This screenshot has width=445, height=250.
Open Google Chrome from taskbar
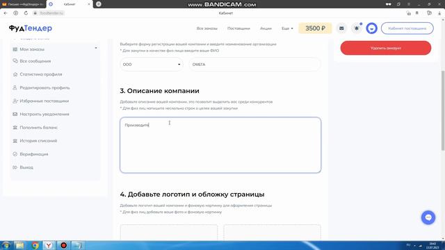(x=35, y=245)
